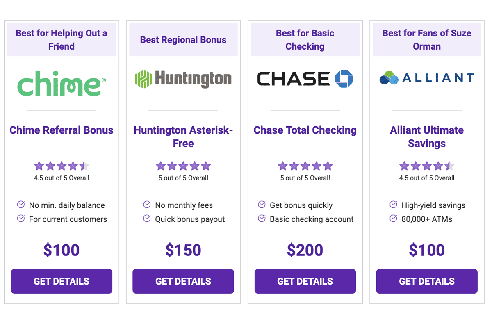Click the Huntington bank logo
The height and width of the screenshot is (328, 492).
click(x=183, y=79)
